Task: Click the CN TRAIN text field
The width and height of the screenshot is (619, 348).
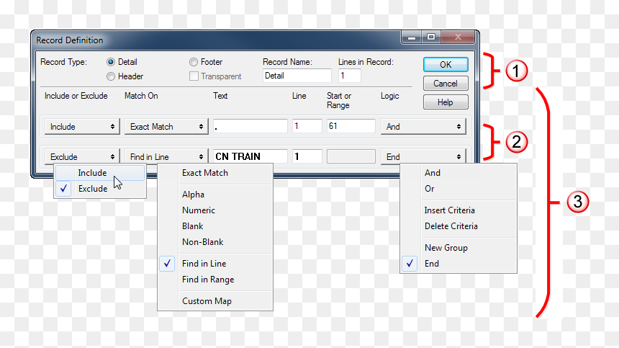Action: click(250, 156)
